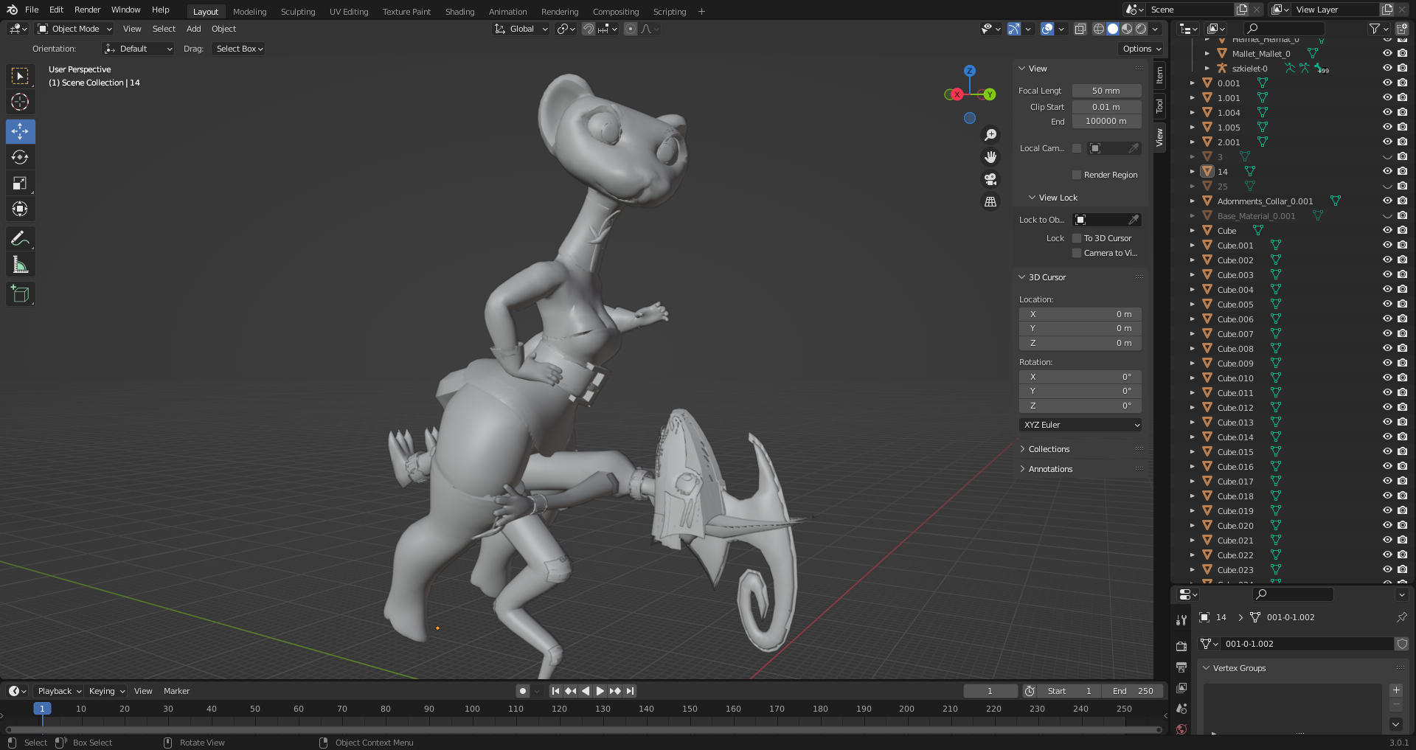The image size is (1416, 750).
Task: Switch to solid viewport shading
Action: [x=1113, y=29]
